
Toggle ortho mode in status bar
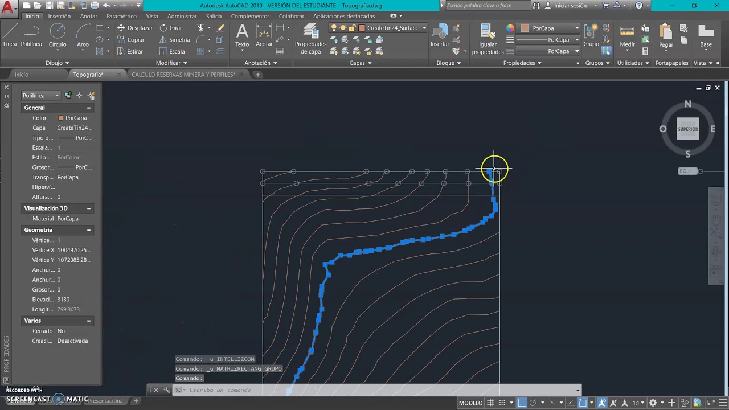[522, 403]
